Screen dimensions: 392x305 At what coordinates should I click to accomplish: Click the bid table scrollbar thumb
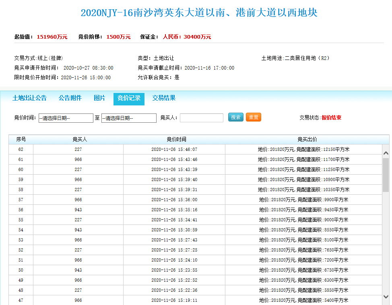[386, 176]
